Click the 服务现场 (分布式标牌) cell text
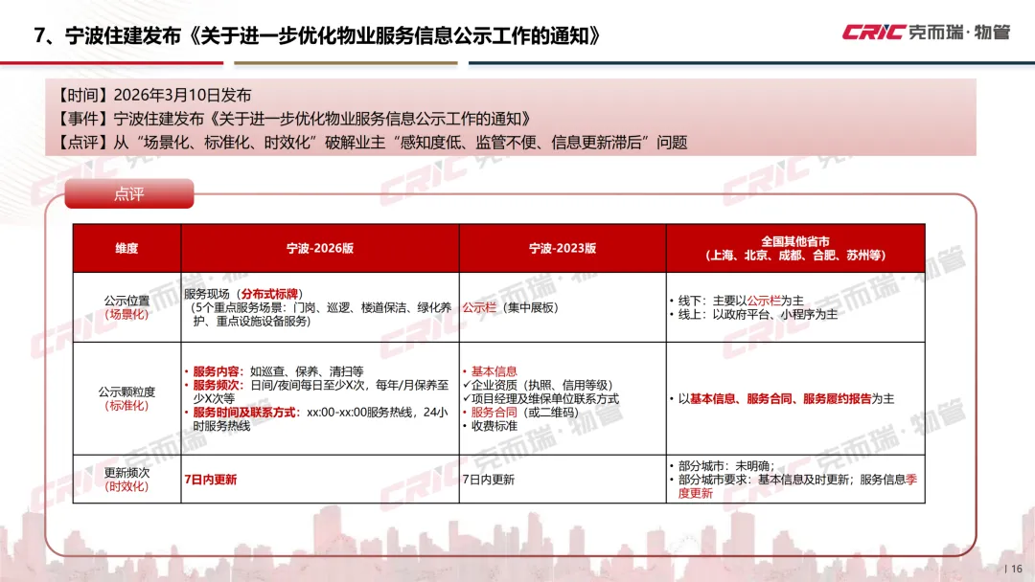This screenshot has height=582, width=1035. (243, 294)
